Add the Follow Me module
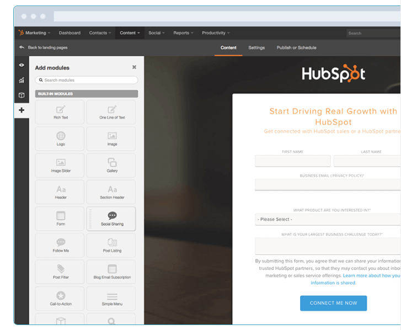 tap(60, 245)
